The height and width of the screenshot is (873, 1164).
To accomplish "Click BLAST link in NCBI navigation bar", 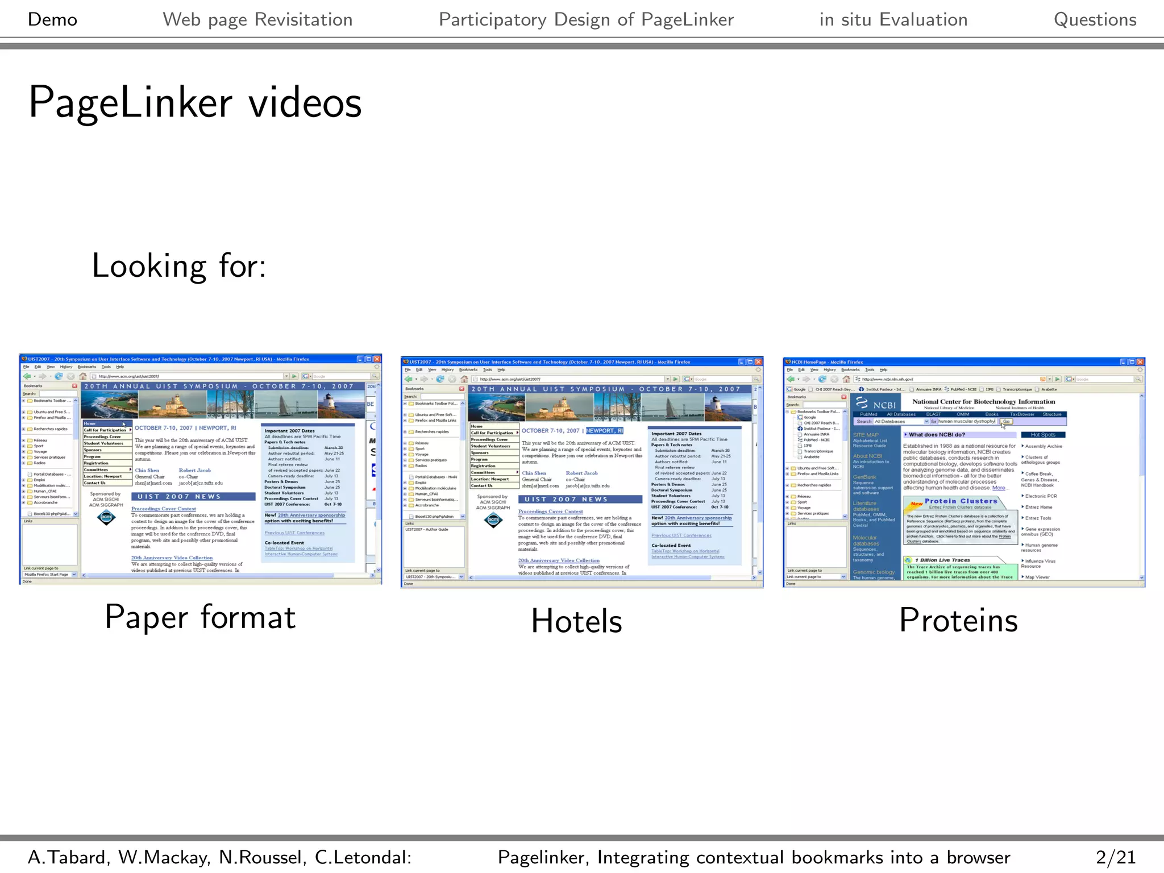I will coord(933,414).
